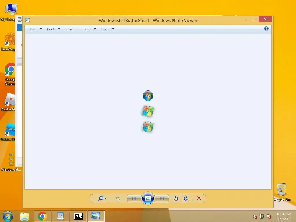Select the Roblox Player desktop shortcut
The image size is (296, 222).
(8, 102)
